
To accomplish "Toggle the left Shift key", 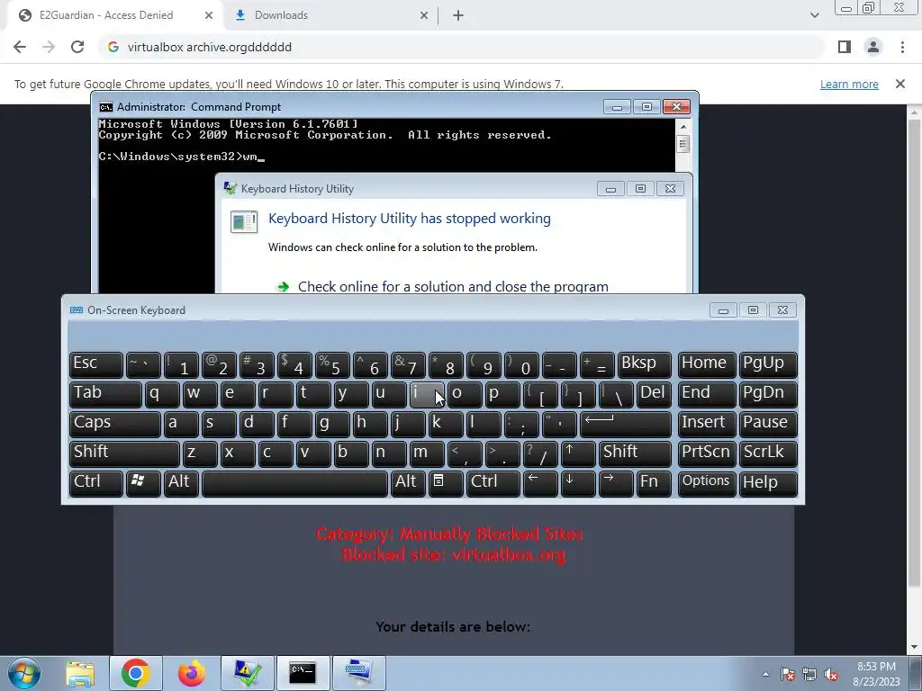I will coord(124,453).
